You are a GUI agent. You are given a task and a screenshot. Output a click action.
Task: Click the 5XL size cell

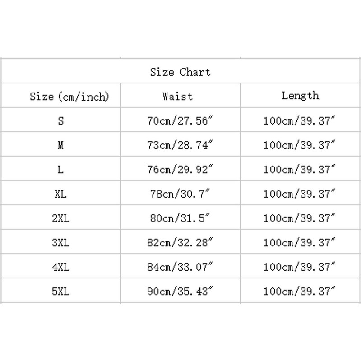(61, 291)
